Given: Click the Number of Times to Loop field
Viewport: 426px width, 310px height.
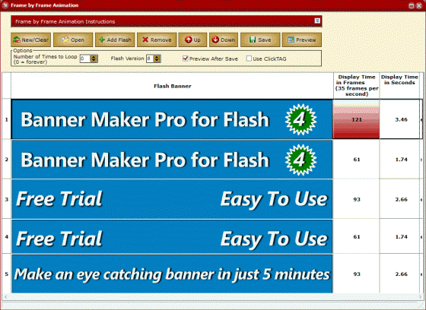Looking at the screenshot, I should click(x=85, y=59).
